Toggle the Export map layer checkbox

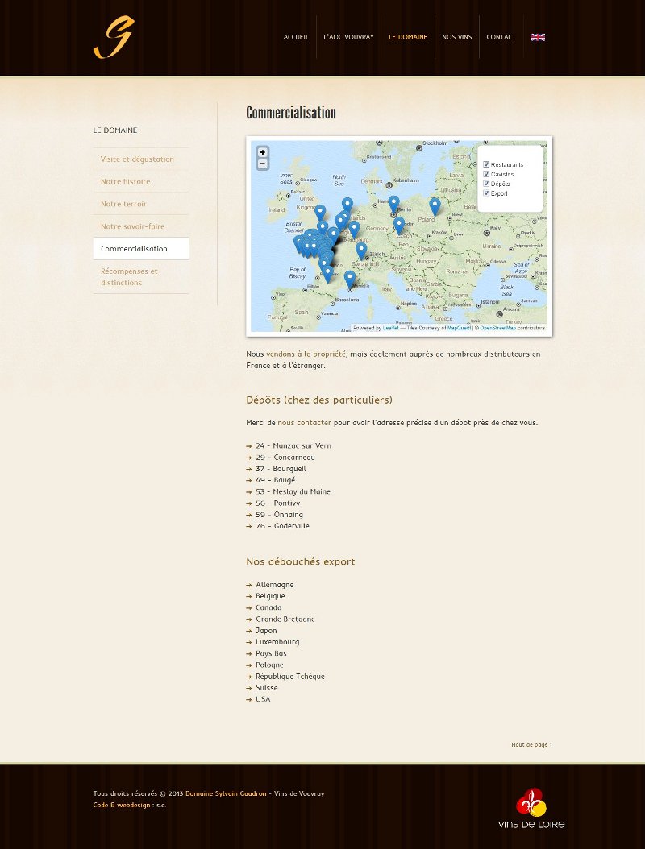click(x=486, y=193)
